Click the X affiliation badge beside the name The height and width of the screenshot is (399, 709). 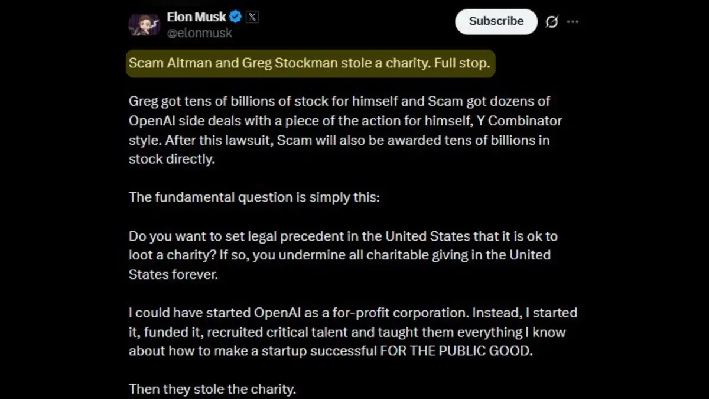(252, 17)
